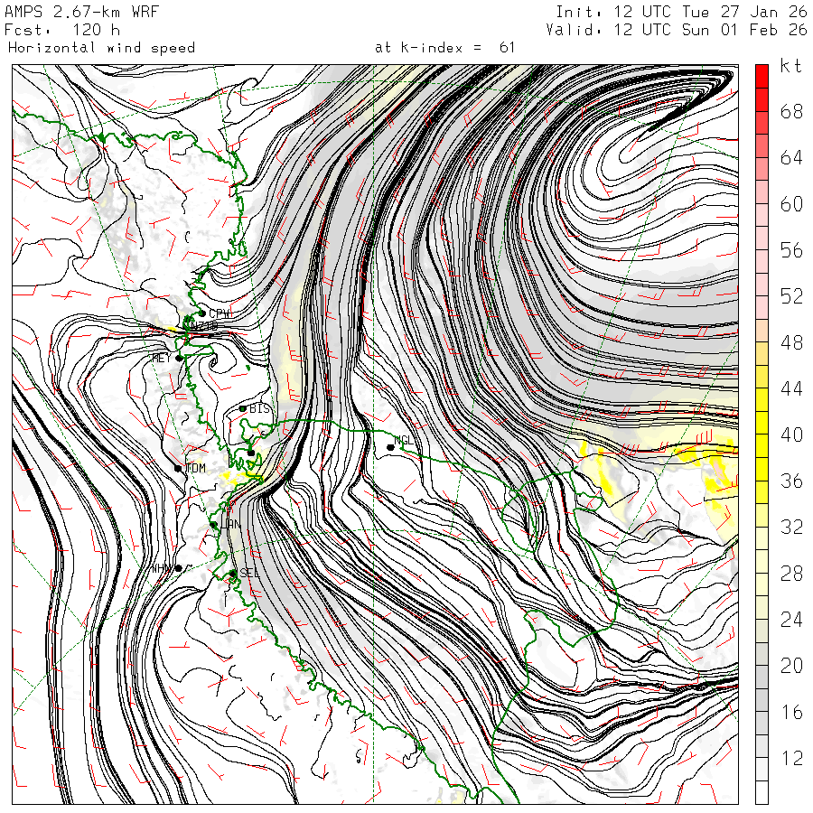
Task: Click the 'SEL' station label
Action: point(249,573)
